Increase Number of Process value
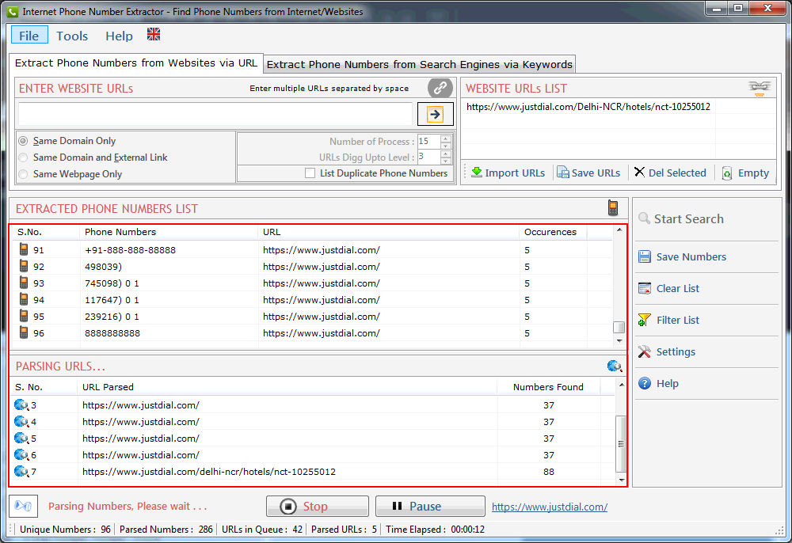This screenshot has height=543, width=792. point(445,139)
